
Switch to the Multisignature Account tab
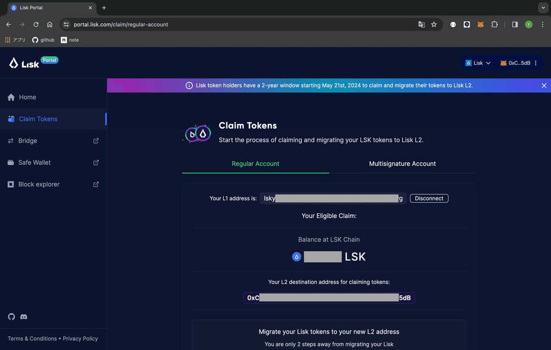(403, 164)
